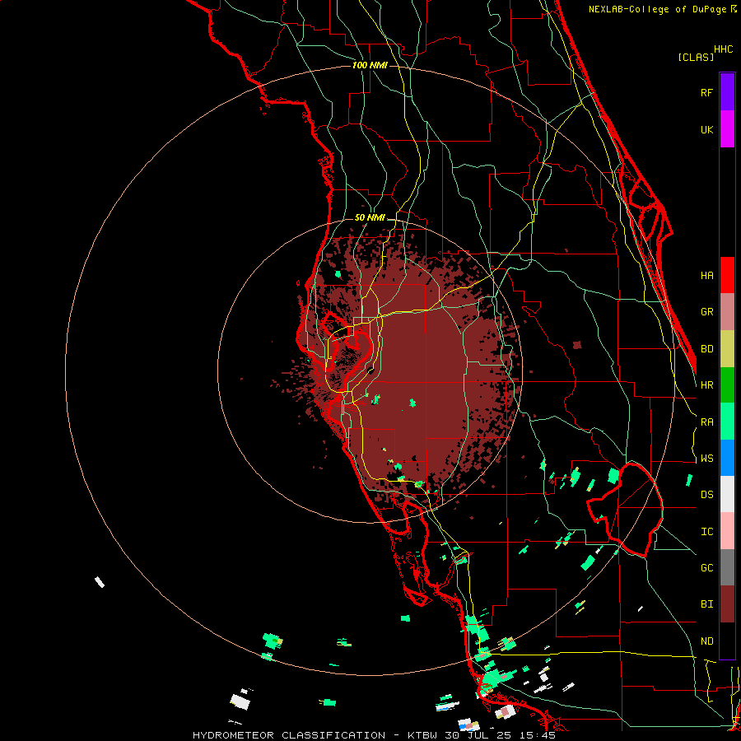Screen dimensions: 741x741
Task: Select the dark green HR legend color block
Action: (727, 385)
